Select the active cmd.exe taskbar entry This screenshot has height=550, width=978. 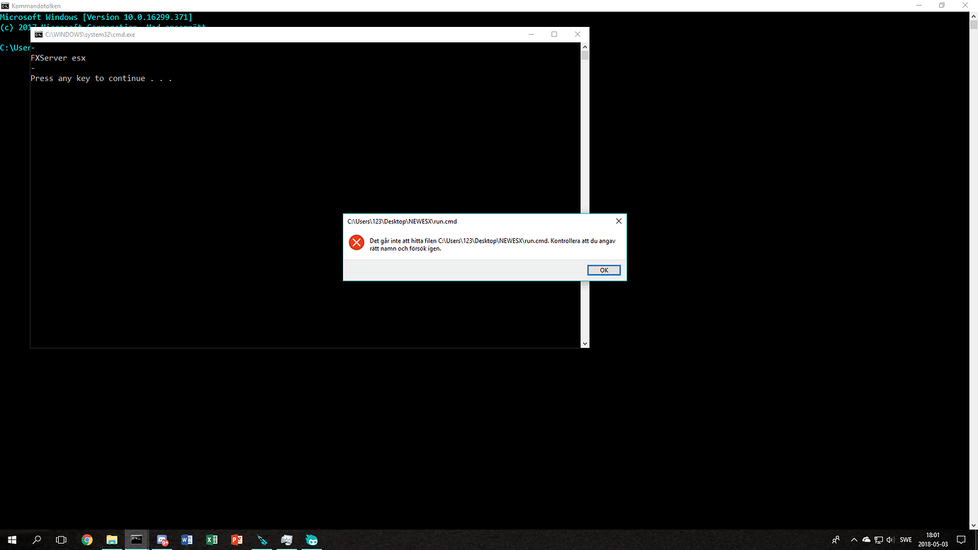[136, 539]
